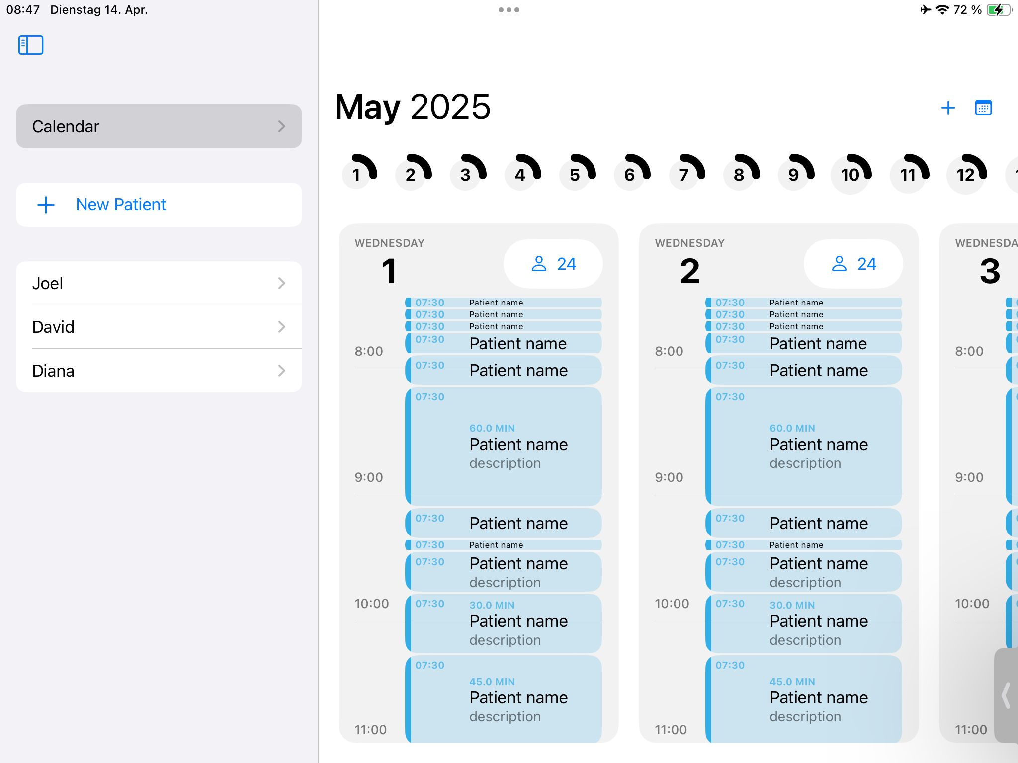The image size is (1018, 763).
Task: Open the 45.0 MIN appointment on Wednesday 2
Action: [803, 698]
